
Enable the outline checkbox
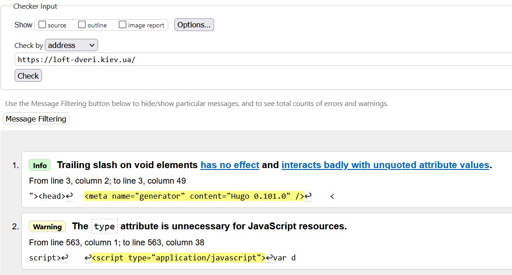coord(82,25)
